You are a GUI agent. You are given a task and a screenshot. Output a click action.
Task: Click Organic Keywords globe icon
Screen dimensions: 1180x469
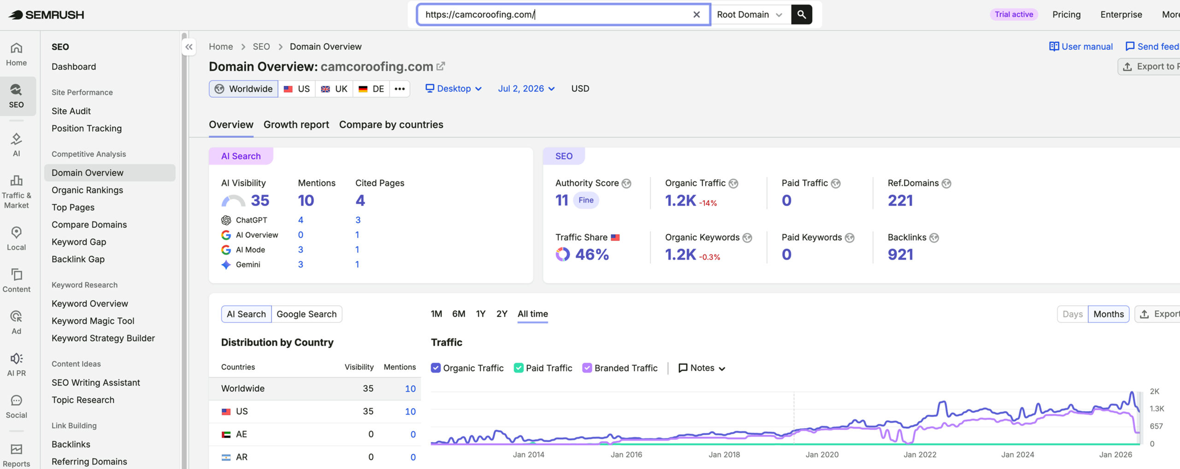[747, 237]
